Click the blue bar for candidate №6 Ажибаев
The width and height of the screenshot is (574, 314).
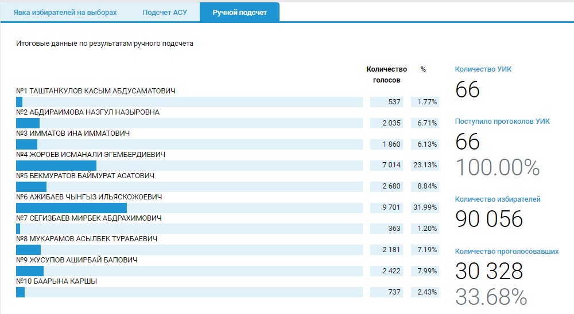(71, 208)
